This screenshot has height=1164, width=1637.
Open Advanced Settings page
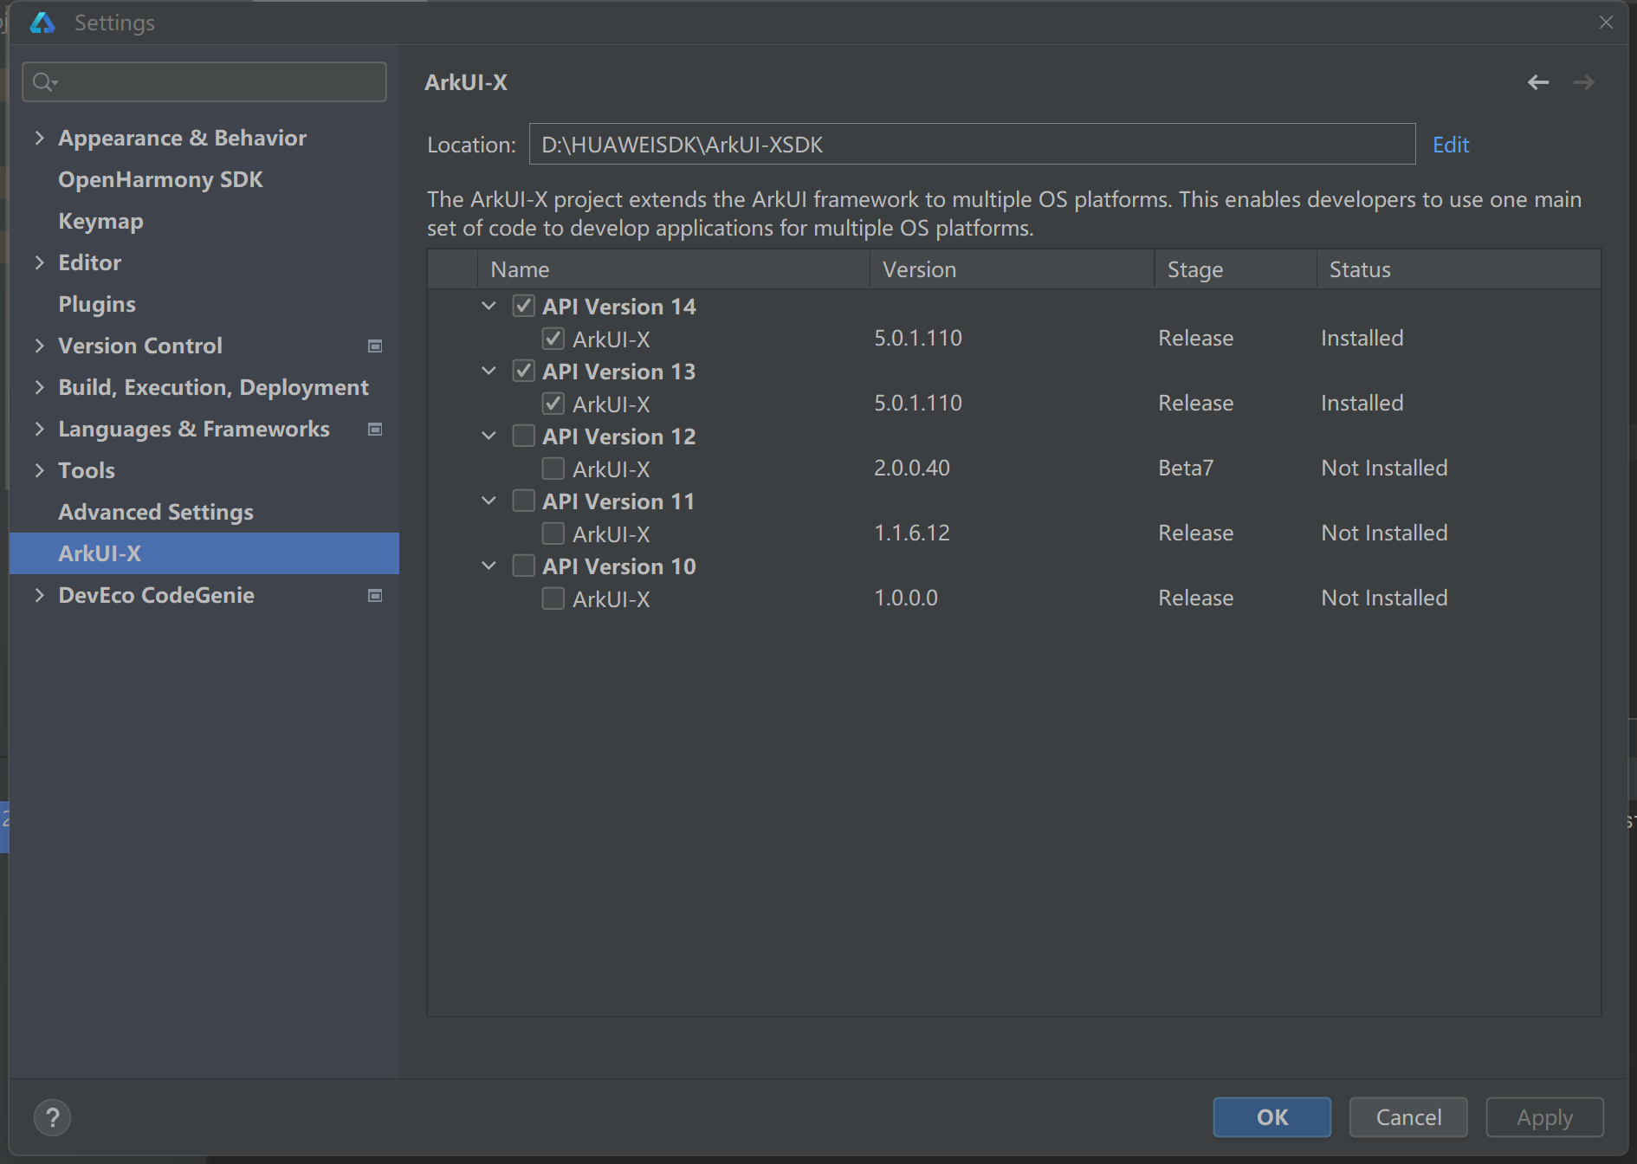click(156, 512)
